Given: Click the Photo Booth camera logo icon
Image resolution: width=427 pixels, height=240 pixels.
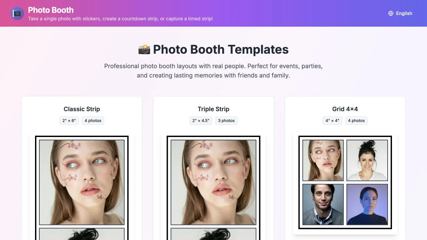Looking at the screenshot, I should coord(17,13).
